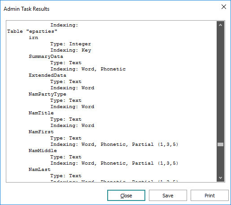
Task: Click the first 'Indexing:' line at top
Action: tap(64, 25)
